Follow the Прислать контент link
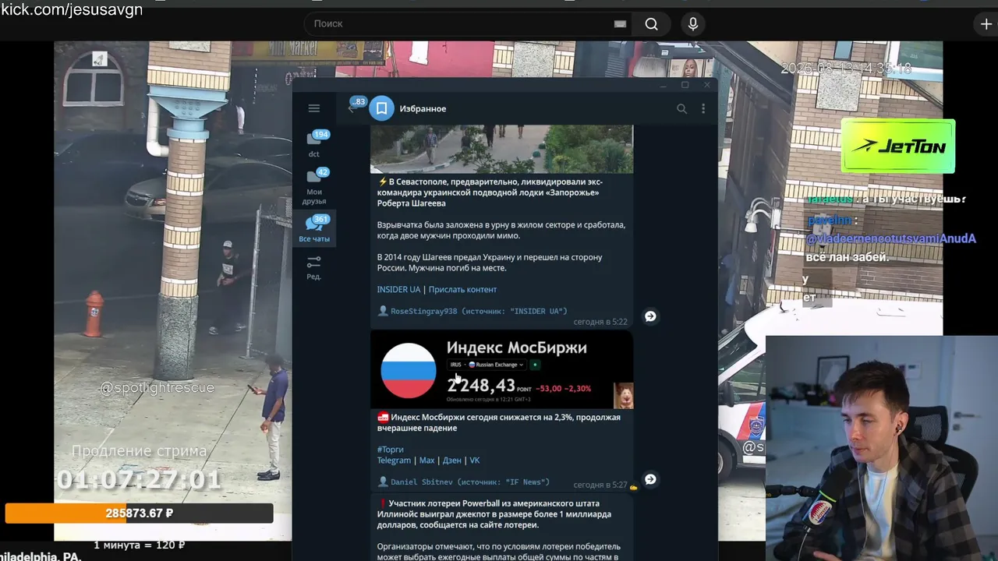The height and width of the screenshot is (561, 998). click(x=462, y=289)
